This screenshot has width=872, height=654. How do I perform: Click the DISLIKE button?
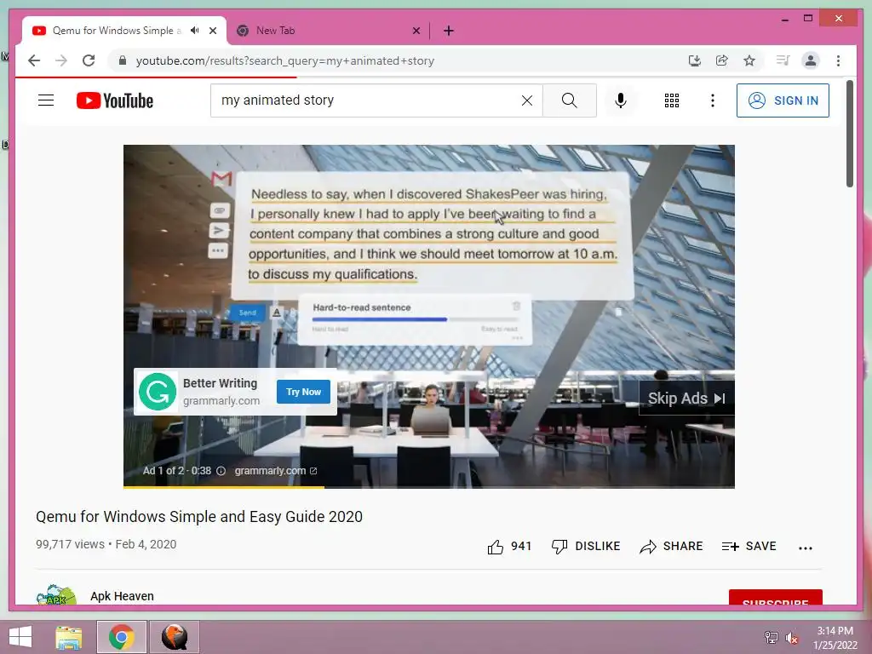pyautogui.click(x=585, y=546)
